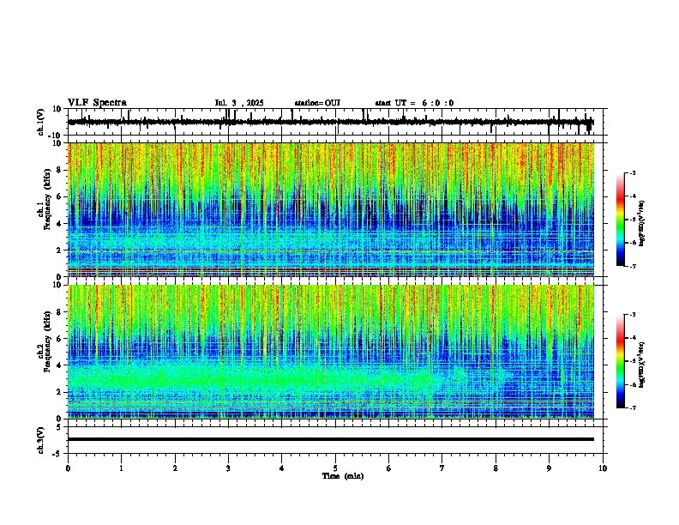Click the ch.1 color bar units label
679x525 pixels.
pyautogui.click(x=642, y=224)
